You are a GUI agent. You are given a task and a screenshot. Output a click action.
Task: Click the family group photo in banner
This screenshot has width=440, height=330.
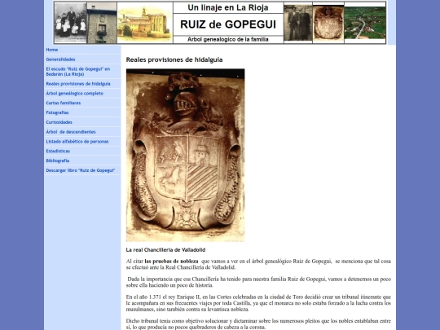pyautogui.click(x=70, y=23)
